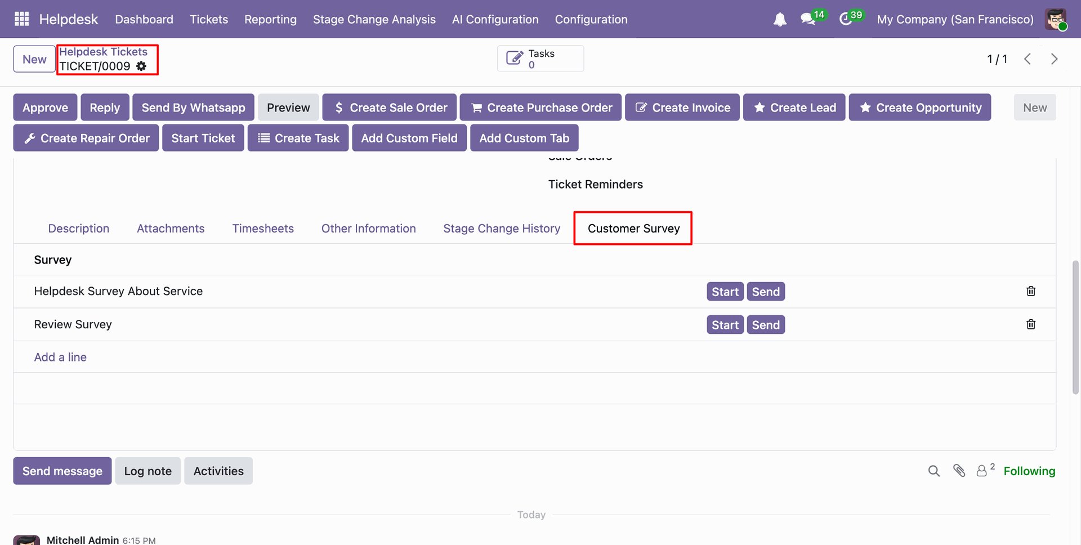
Task: Open the apps grid menu icon
Action: pos(21,19)
